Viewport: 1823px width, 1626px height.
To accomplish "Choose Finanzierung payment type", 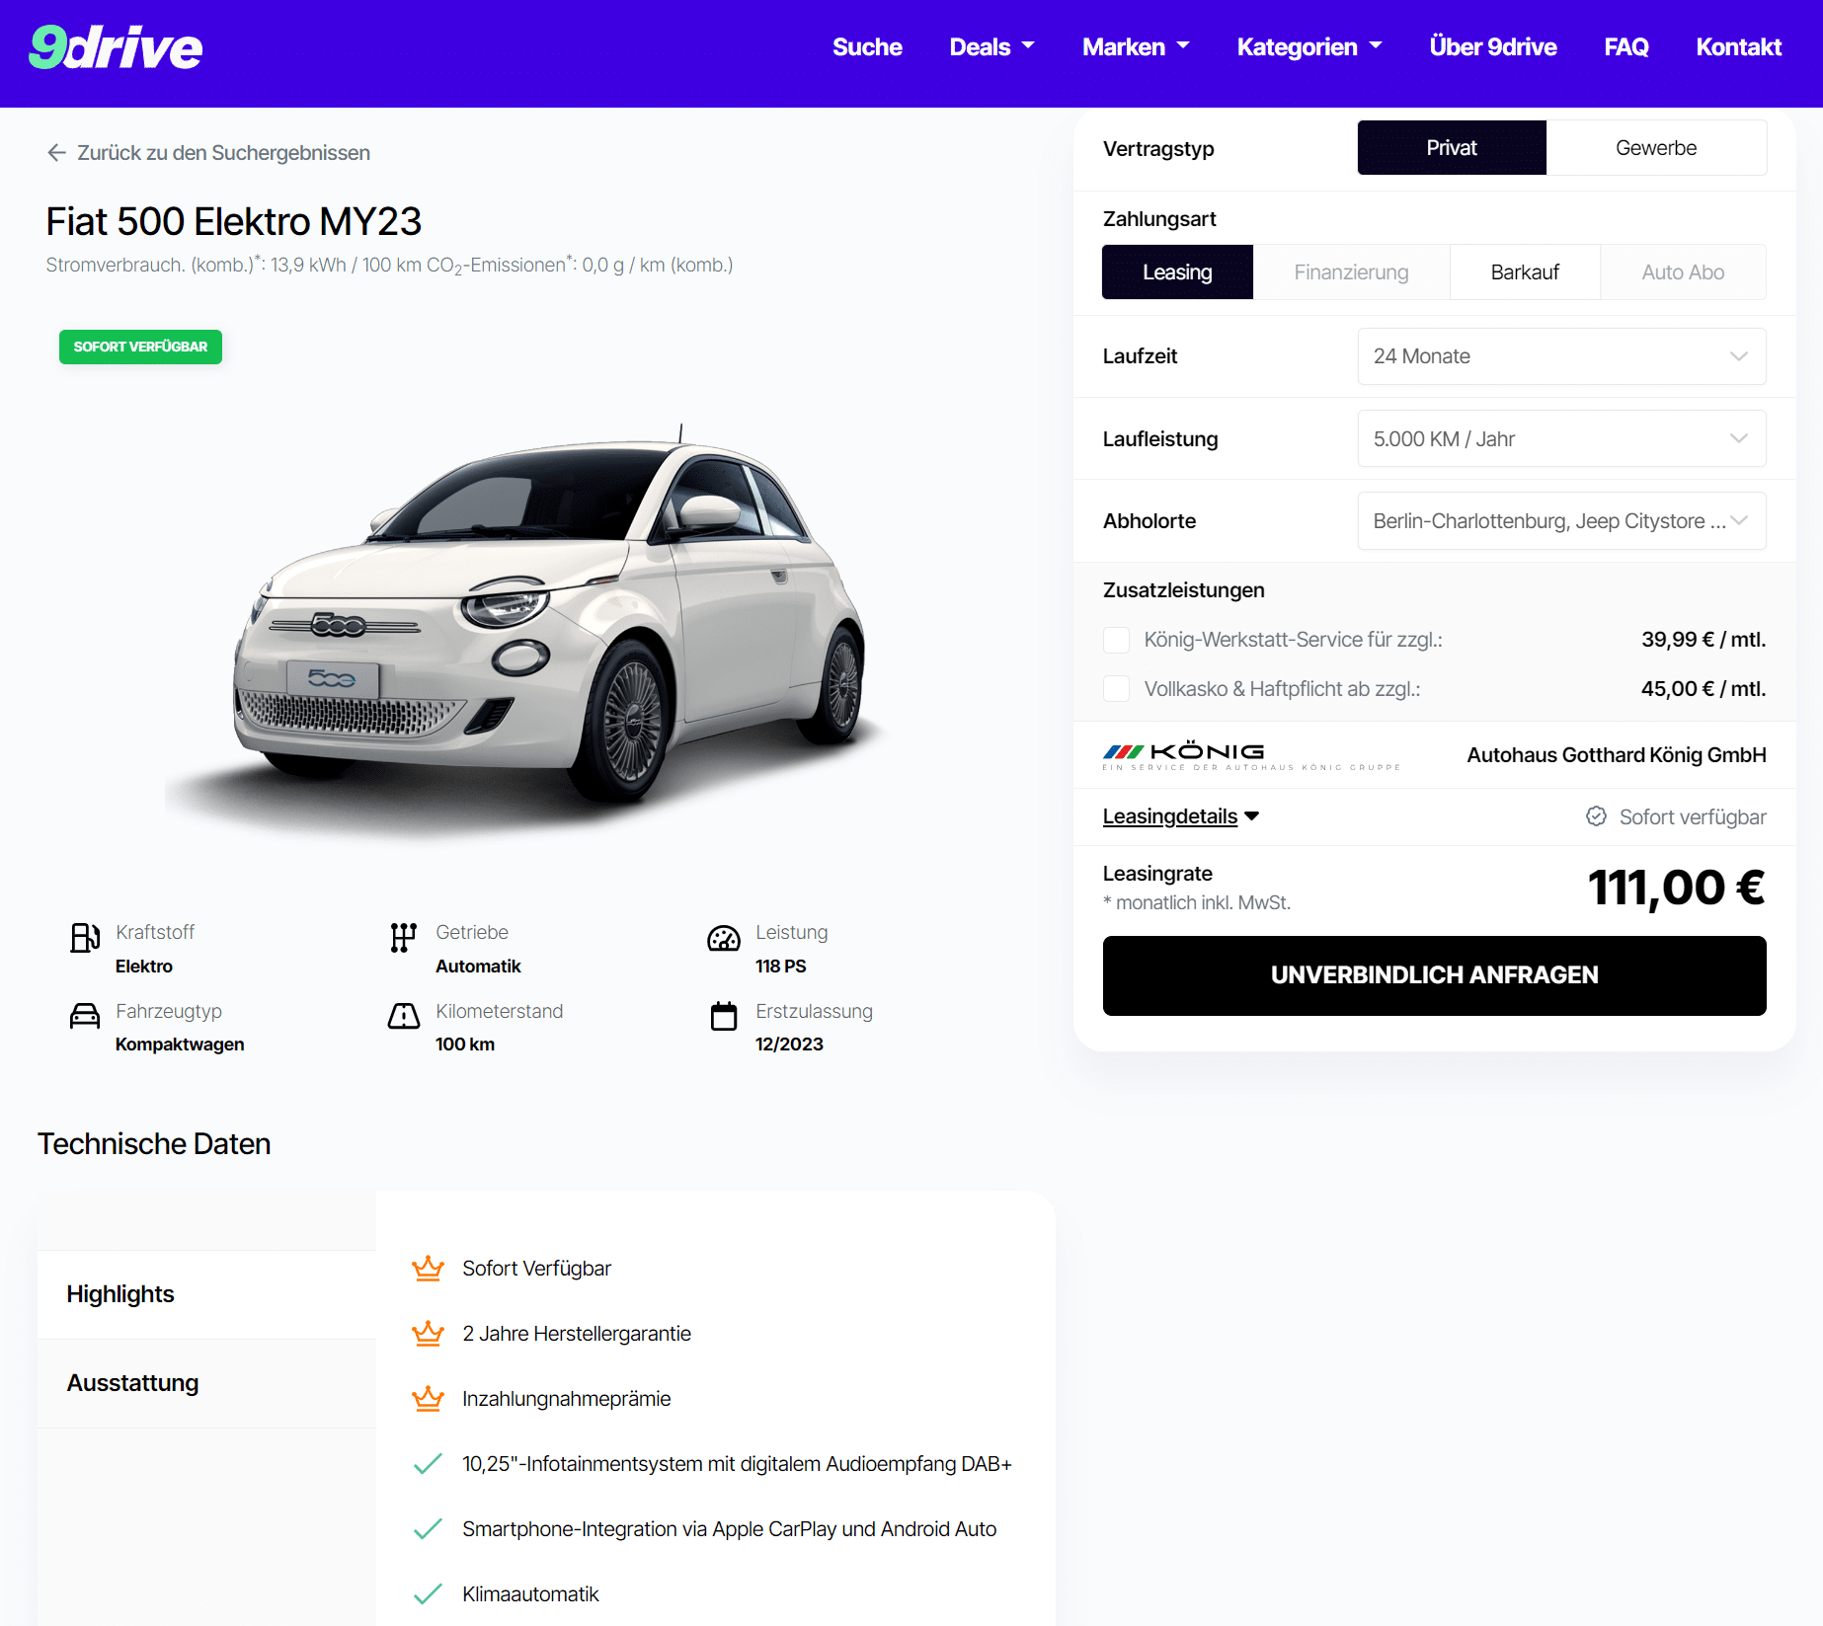I will click(x=1351, y=272).
